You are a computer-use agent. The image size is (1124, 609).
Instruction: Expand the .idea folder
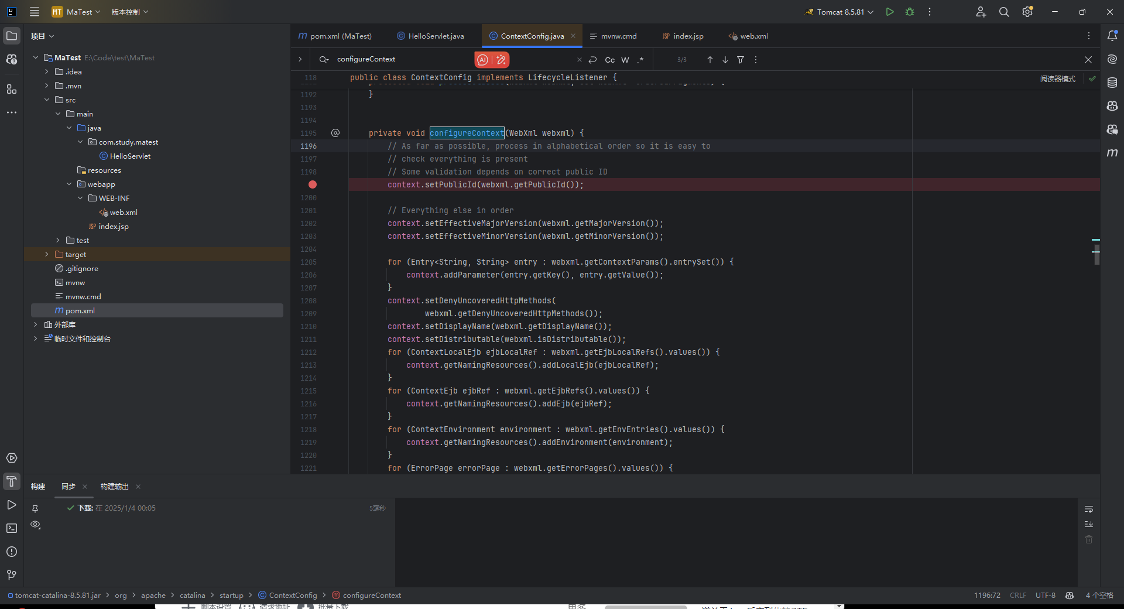(47, 71)
